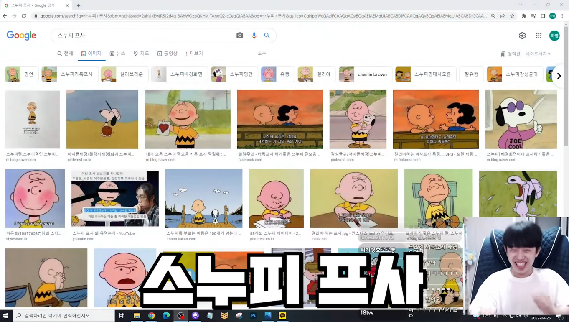Filter by the charlie brown chip
The height and width of the screenshot is (322, 569).
365,74
